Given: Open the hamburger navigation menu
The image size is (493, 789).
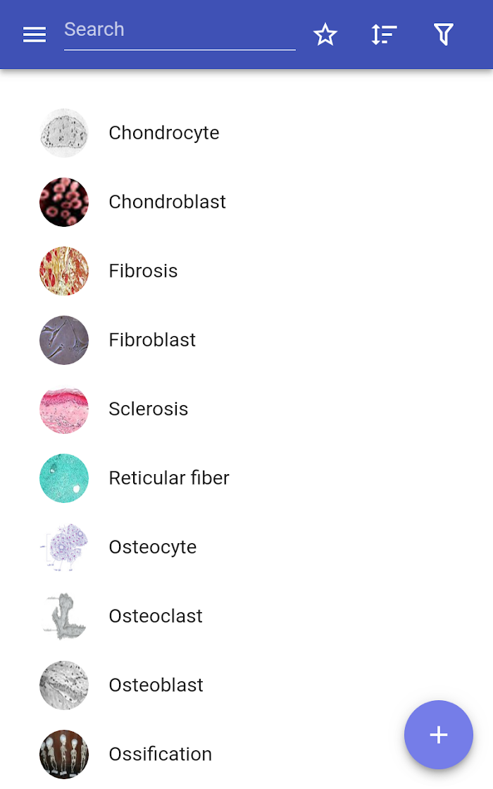Looking at the screenshot, I should point(35,35).
